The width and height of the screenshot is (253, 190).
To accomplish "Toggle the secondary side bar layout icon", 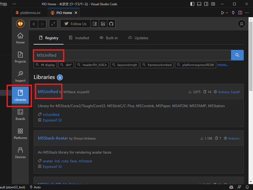I will tap(206, 4).
